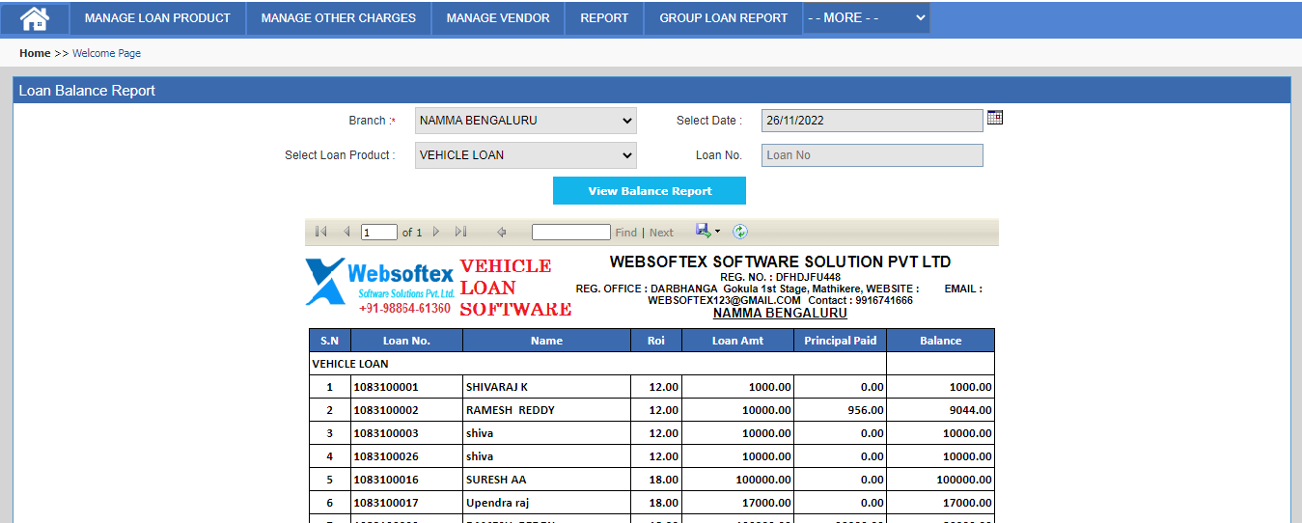The height and width of the screenshot is (523, 1302).
Task: Click the name Upendra raj
Action: (497, 503)
